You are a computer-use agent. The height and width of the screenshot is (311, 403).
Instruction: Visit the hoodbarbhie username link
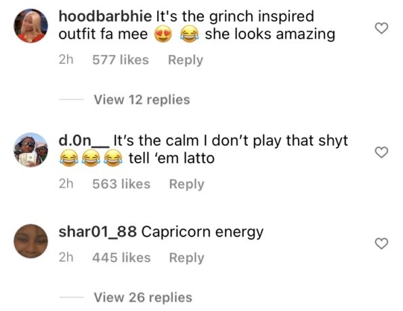pyautogui.click(x=106, y=16)
